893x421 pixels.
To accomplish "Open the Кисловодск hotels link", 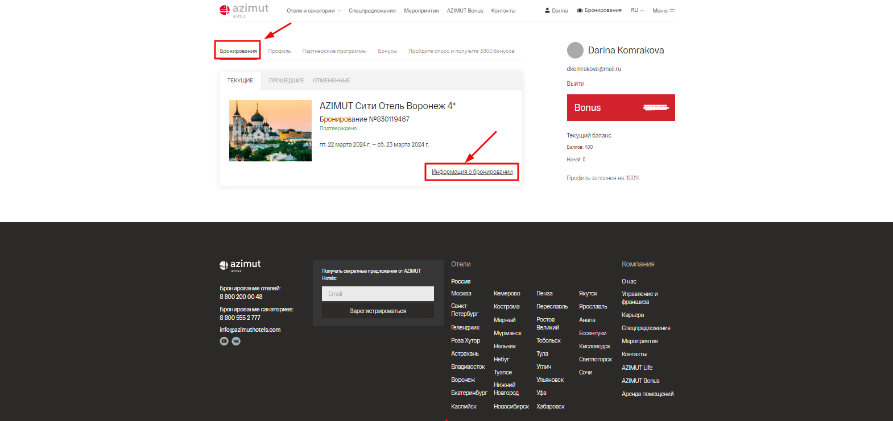I will click(x=594, y=346).
